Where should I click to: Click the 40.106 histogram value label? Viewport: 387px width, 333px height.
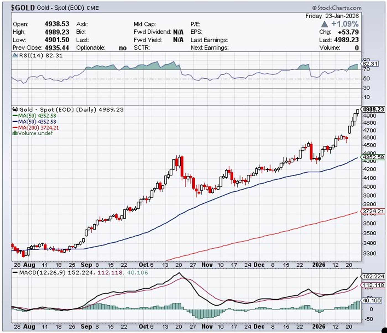[x=373, y=300]
